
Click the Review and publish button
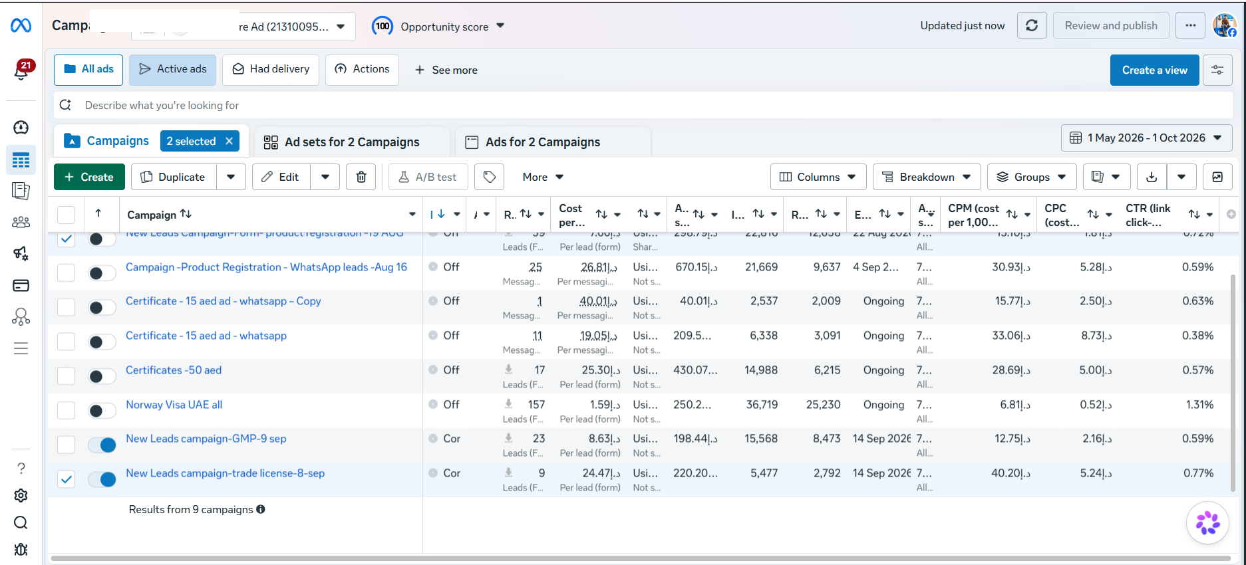coord(1111,25)
